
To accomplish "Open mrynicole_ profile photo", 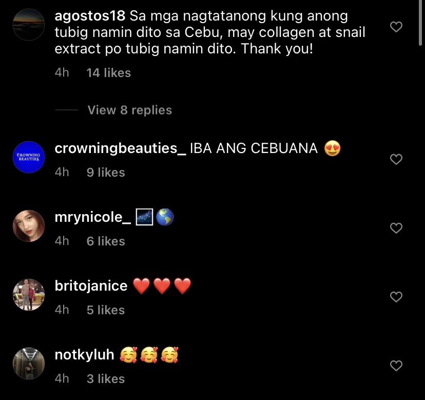I will (29, 225).
